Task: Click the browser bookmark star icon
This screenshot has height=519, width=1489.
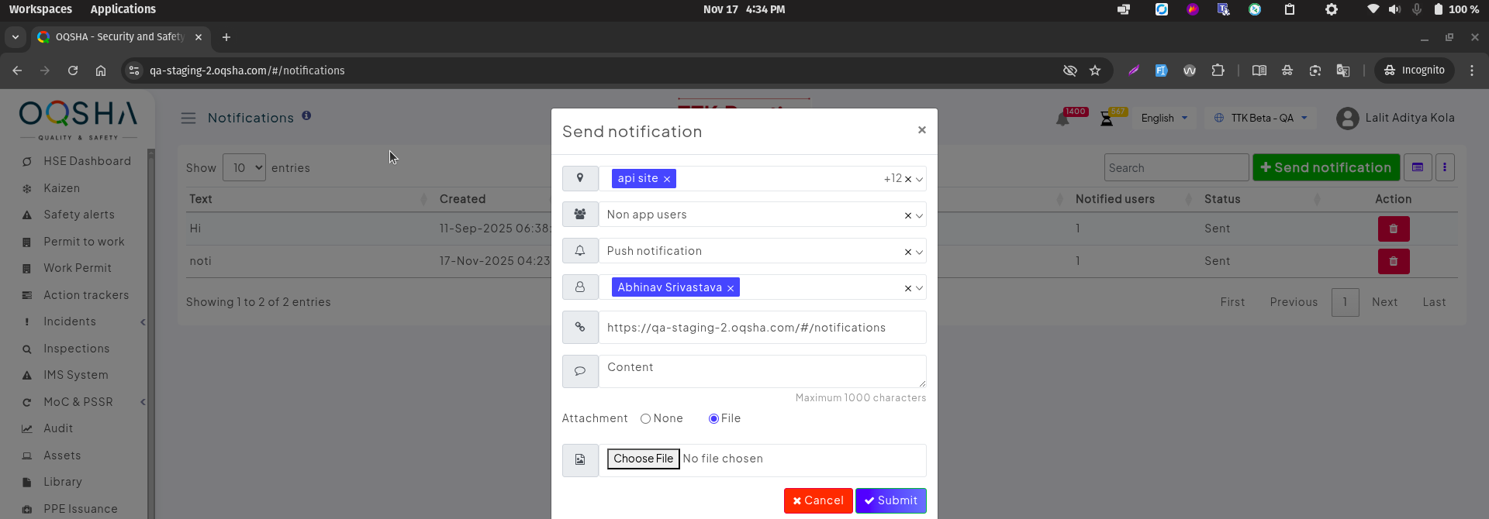Action: [1095, 70]
